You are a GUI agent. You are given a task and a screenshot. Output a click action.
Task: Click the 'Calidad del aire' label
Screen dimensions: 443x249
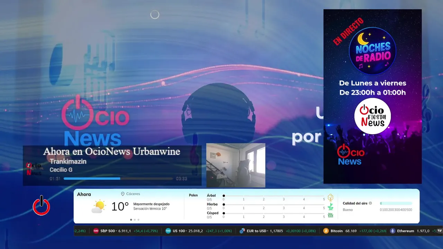click(355, 203)
